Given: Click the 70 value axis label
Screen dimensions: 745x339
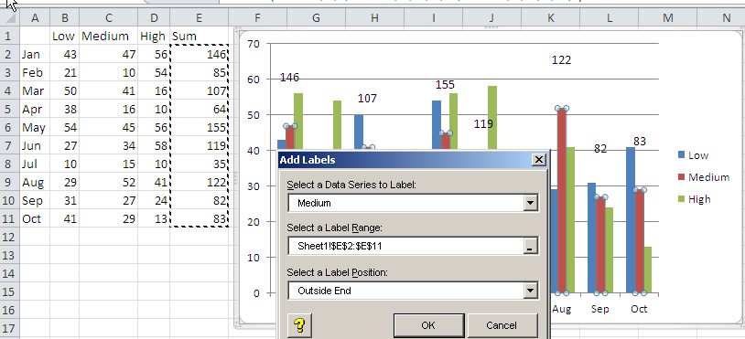Looking at the screenshot, I should coord(254,44).
